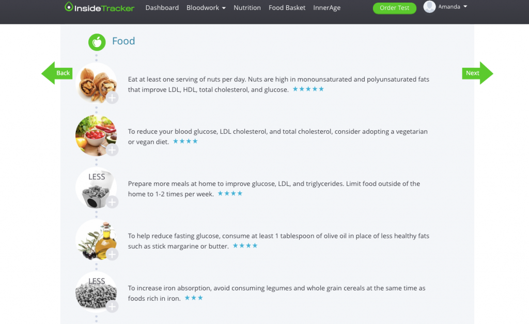Expand the Bloodwork dropdown menu

pos(206,8)
